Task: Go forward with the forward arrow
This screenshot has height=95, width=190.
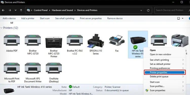Action: pos(10,10)
